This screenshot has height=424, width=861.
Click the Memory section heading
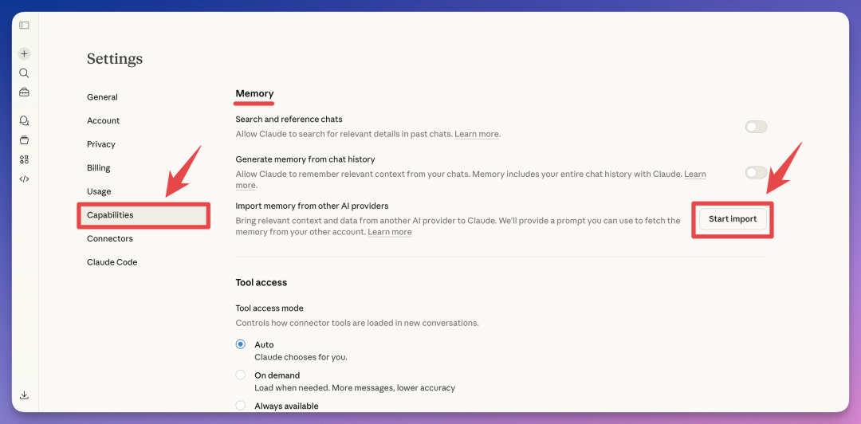pos(255,94)
